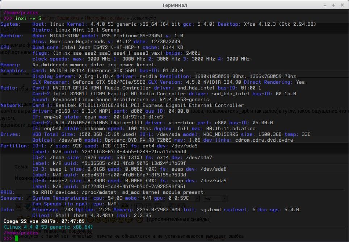The image size is (349, 242).
Task: Click memory usage '2275.0/7983.3MB'
Action: pos(158,209)
